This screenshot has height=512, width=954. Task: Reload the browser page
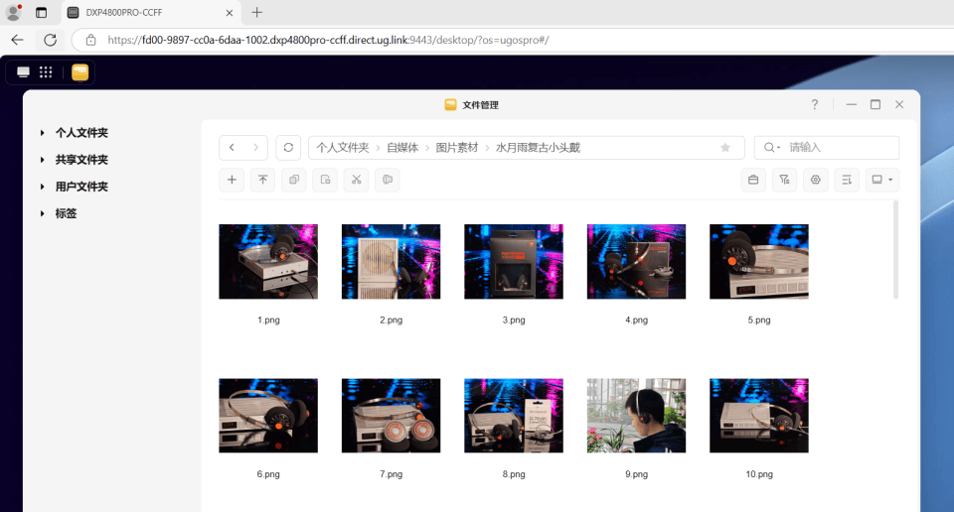click(x=50, y=40)
